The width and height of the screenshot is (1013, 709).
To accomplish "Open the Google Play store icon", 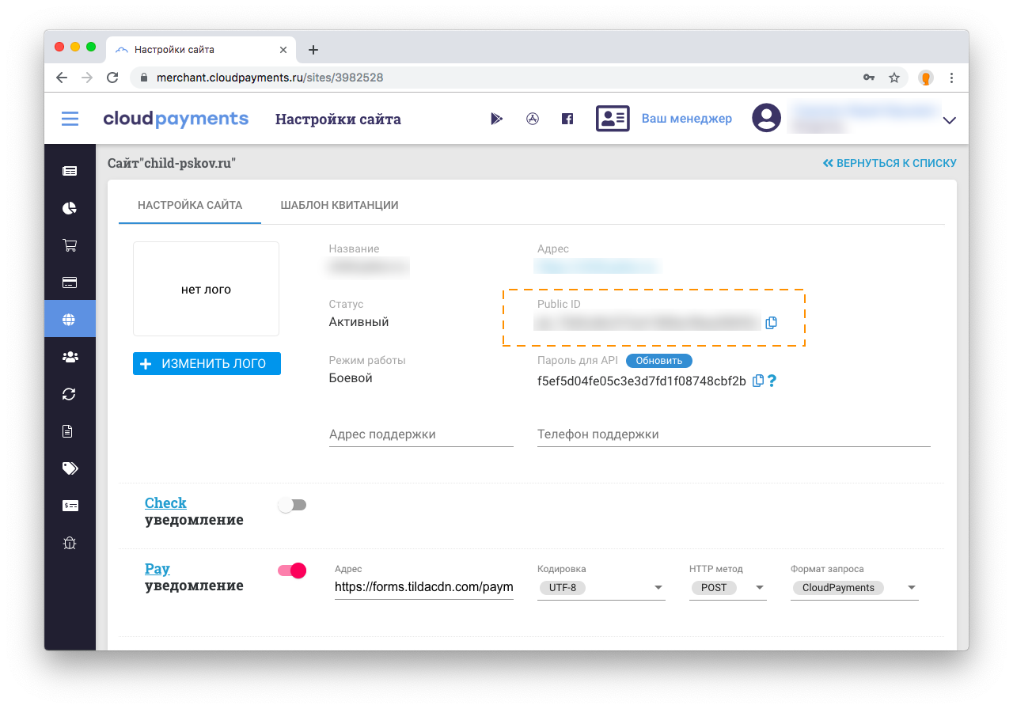I will point(496,119).
